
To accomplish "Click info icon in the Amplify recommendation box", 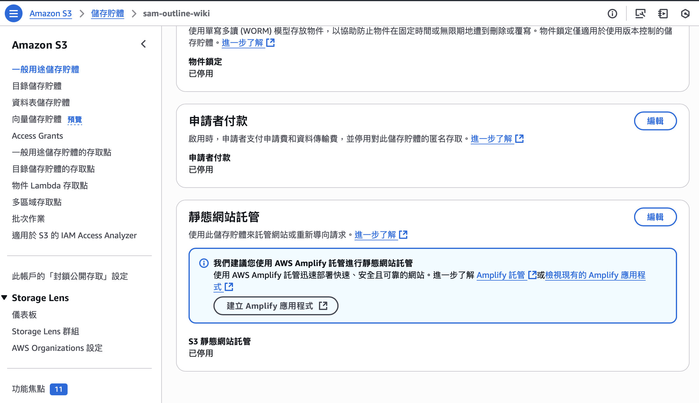I will coord(204,263).
